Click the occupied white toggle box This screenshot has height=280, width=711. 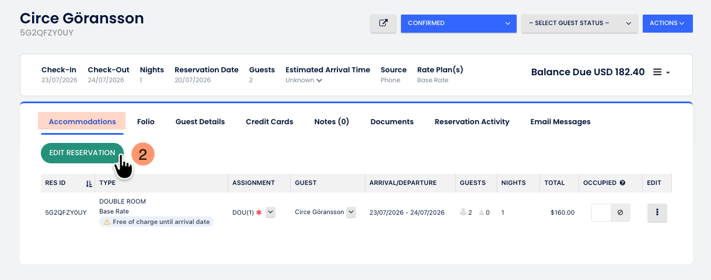(601, 213)
